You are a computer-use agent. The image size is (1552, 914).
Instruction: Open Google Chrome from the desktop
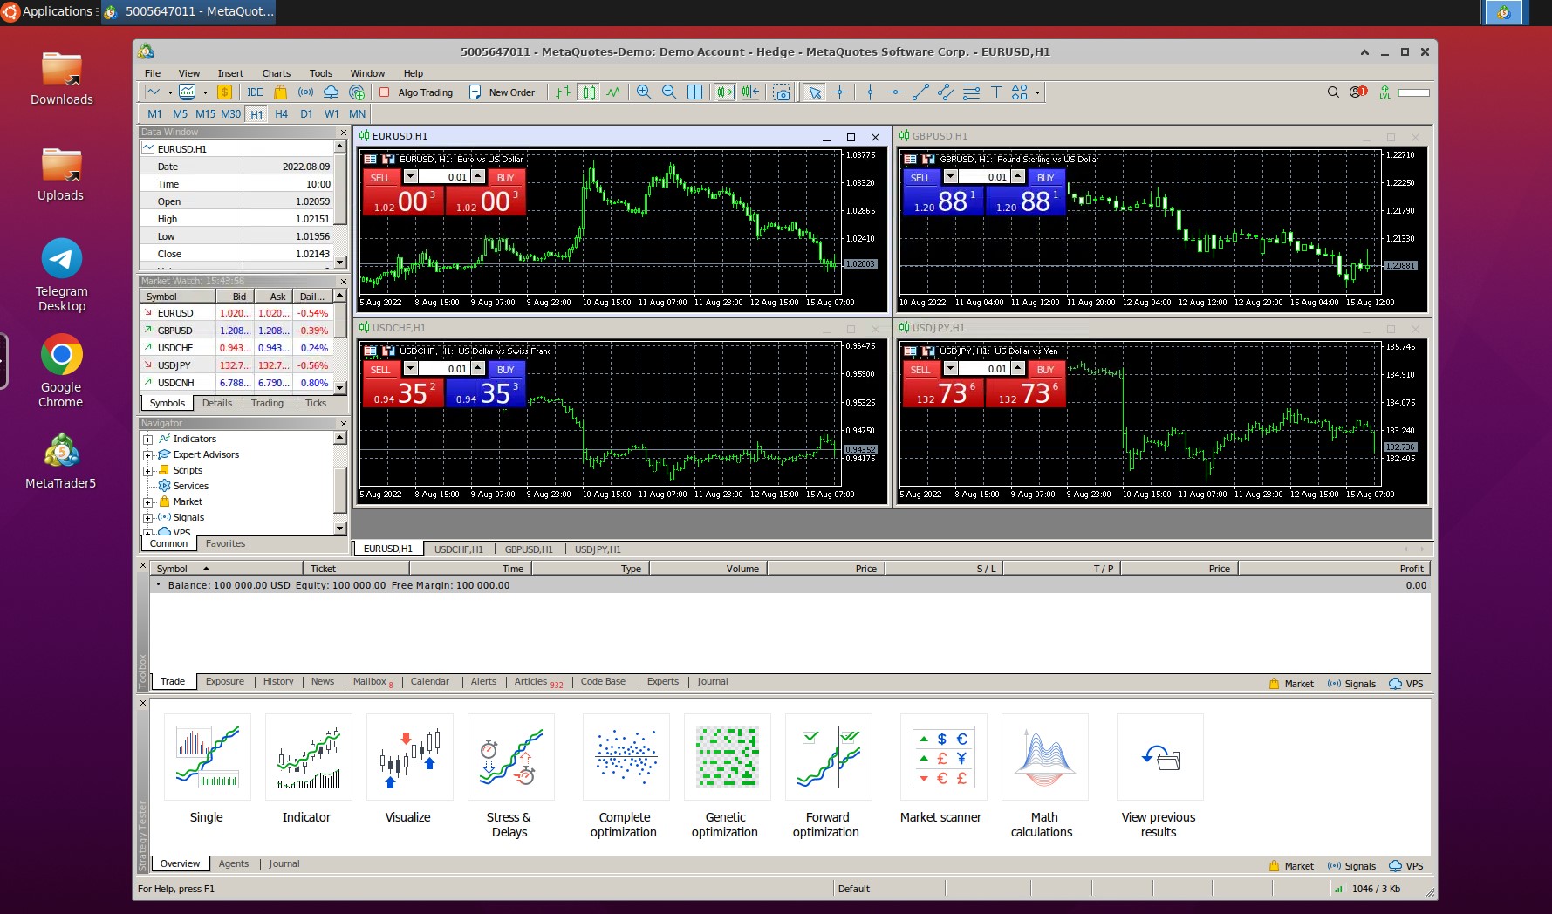[x=61, y=371]
